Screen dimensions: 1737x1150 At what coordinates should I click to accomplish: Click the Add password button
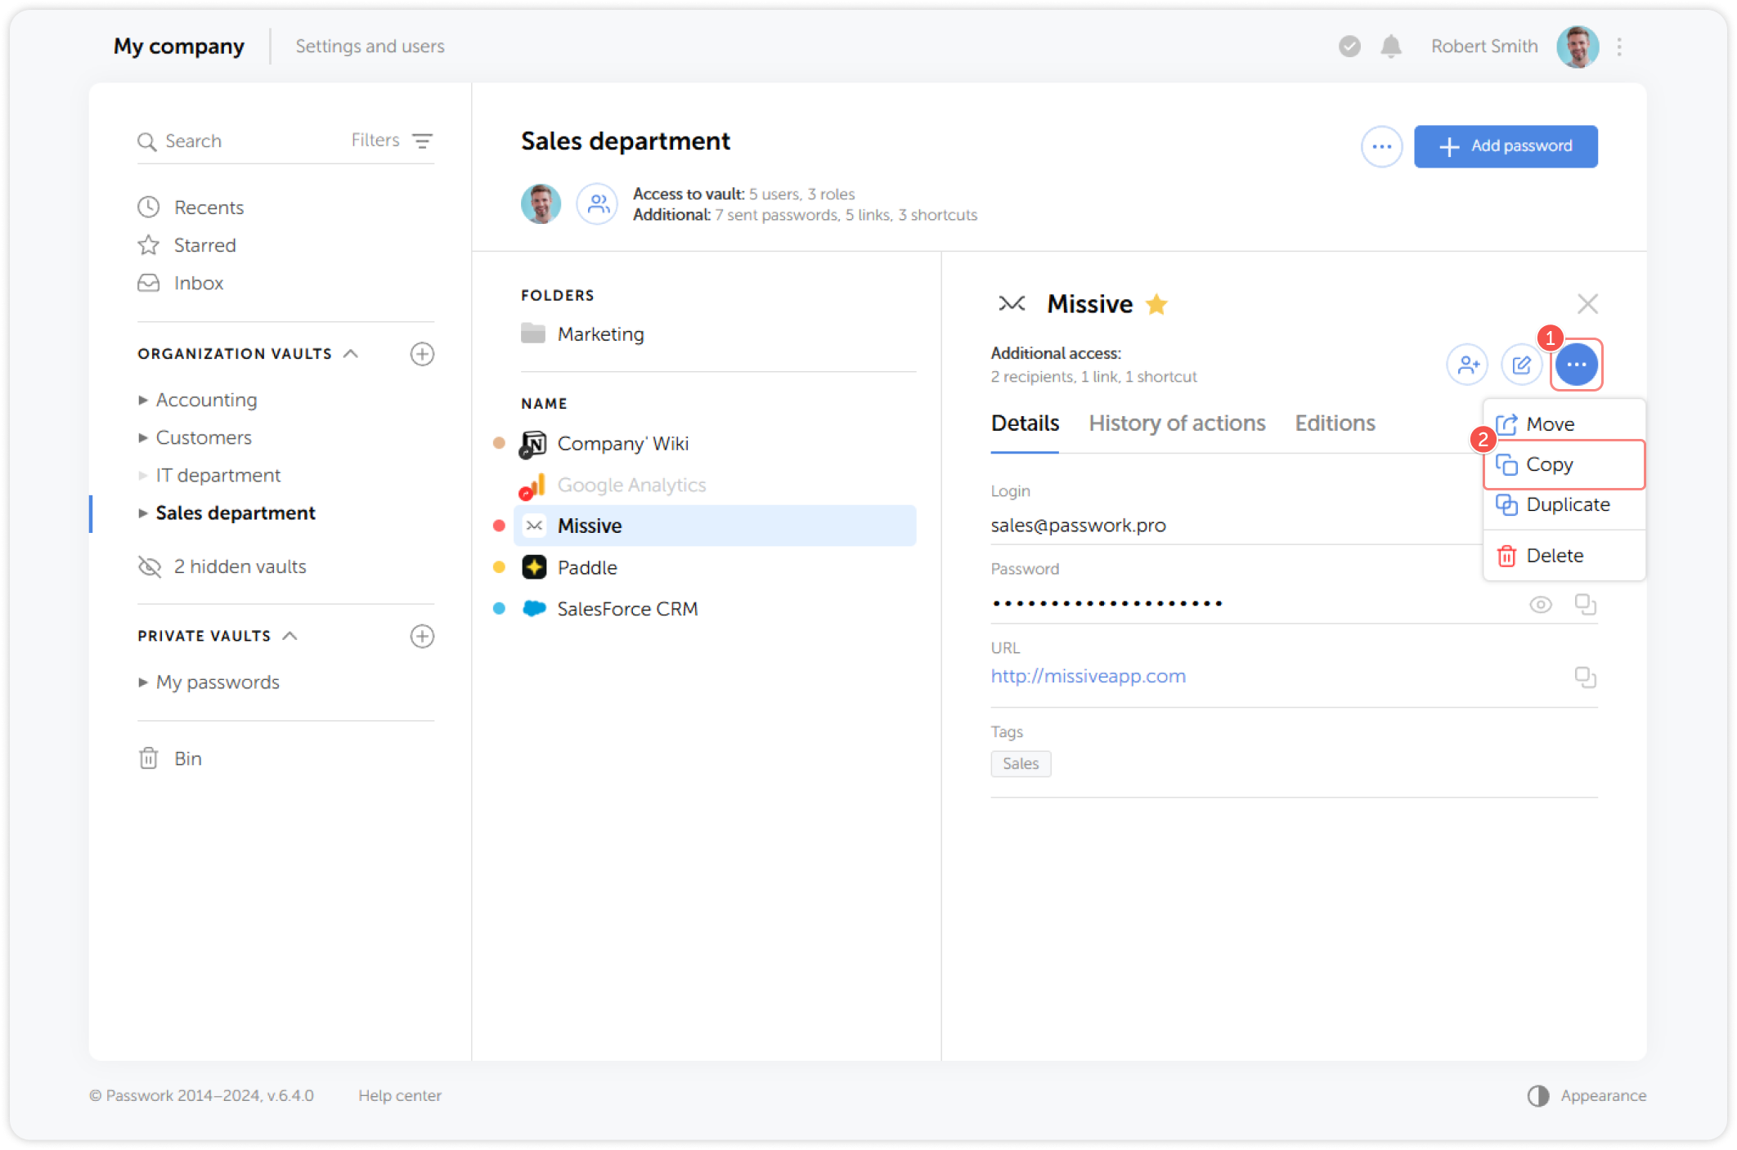tap(1506, 146)
